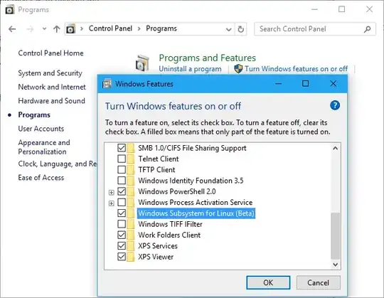
Task: Select the TFTP Client row text
Action: (156, 170)
